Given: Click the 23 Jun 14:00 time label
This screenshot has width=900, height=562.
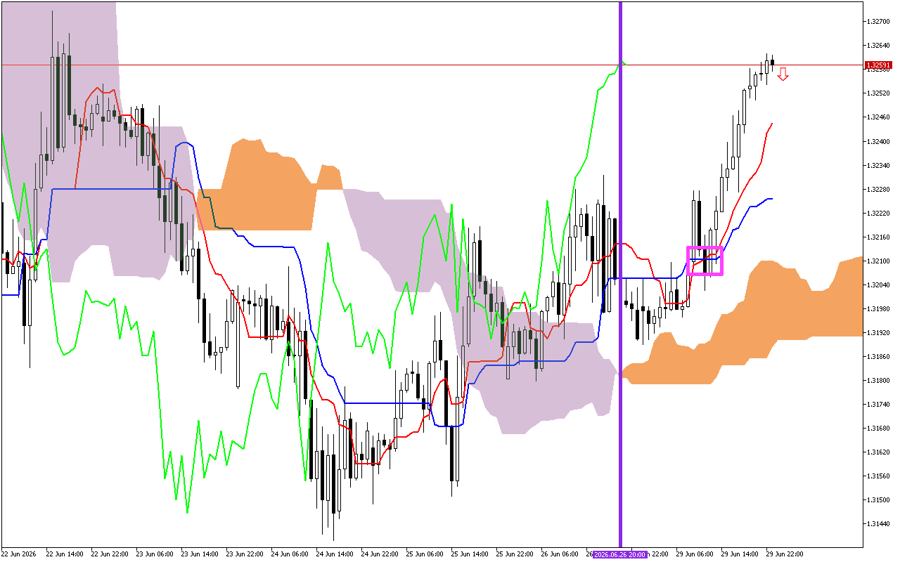Looking at the screenshot, I should pos(199,554).
